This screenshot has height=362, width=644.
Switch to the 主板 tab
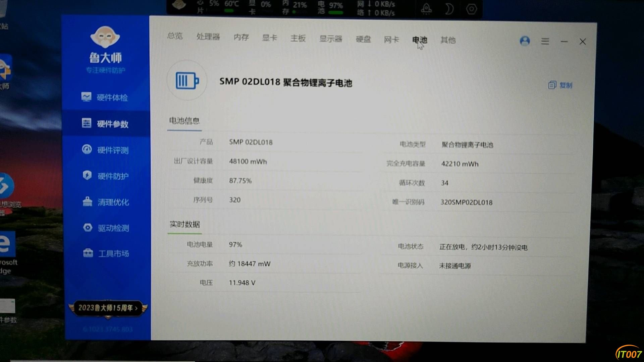(298, 38)
